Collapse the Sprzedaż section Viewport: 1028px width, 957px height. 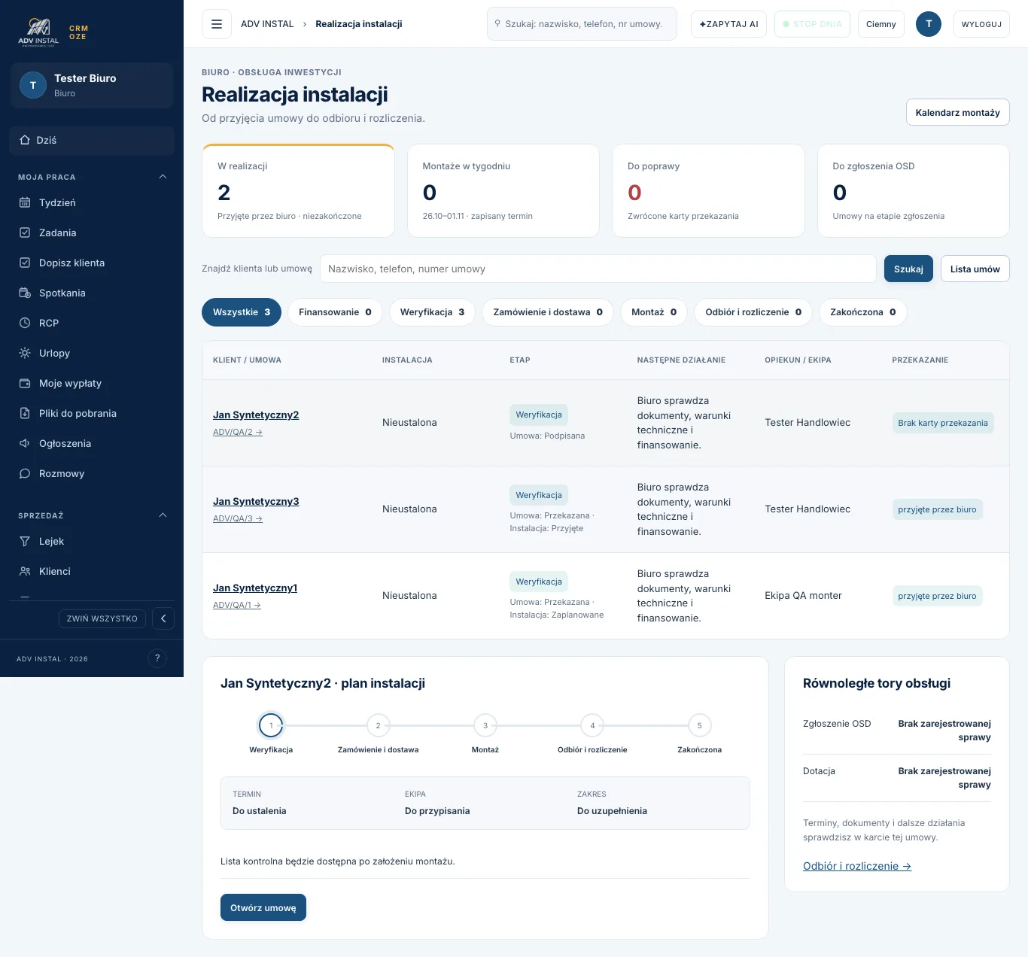[163, 515]
